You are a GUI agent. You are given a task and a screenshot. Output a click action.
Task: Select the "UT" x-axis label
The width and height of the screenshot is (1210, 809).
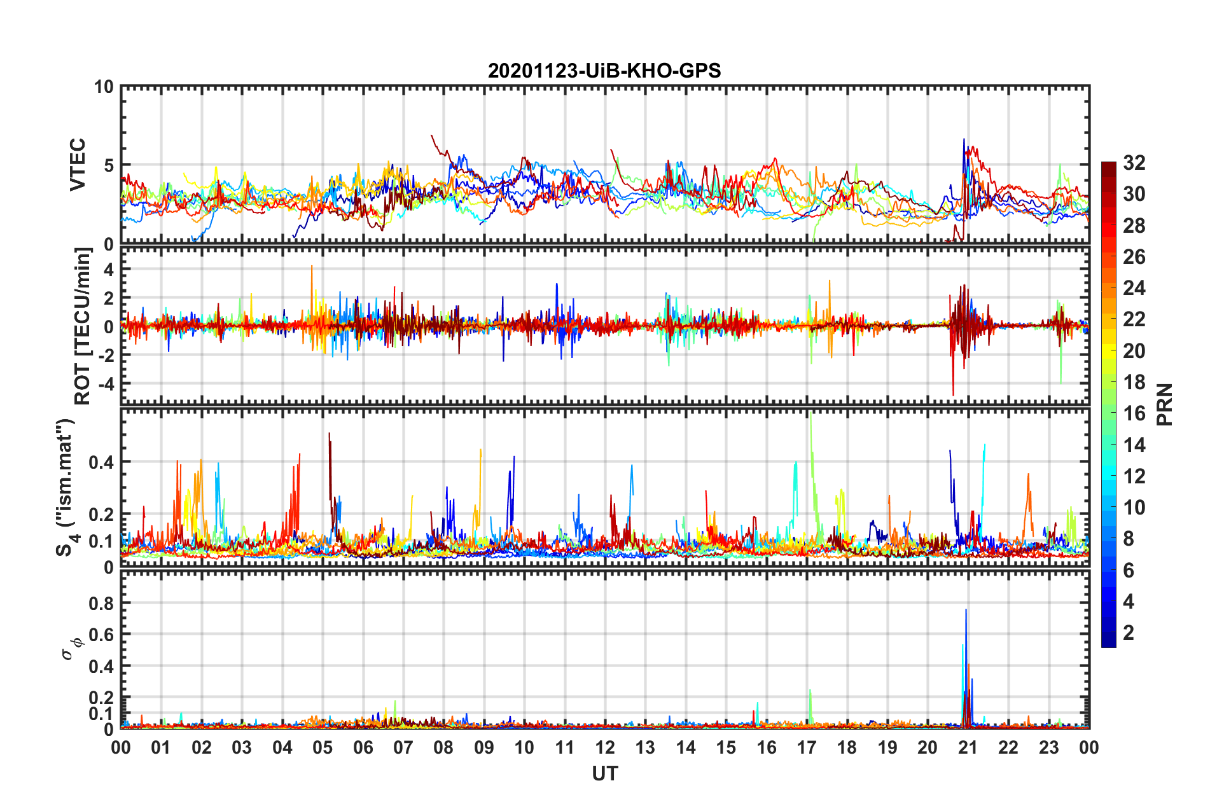click(605, 773)
